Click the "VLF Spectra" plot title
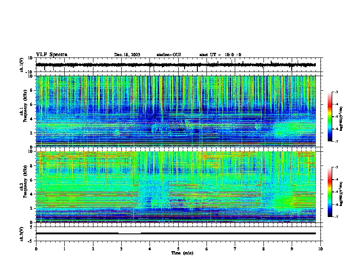The width and height of the screenshot is (361, 279). (x=52, y=55)
